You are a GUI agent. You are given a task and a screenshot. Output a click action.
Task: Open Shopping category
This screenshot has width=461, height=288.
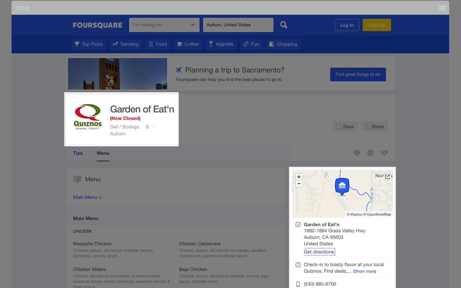(x=283, y=44)
